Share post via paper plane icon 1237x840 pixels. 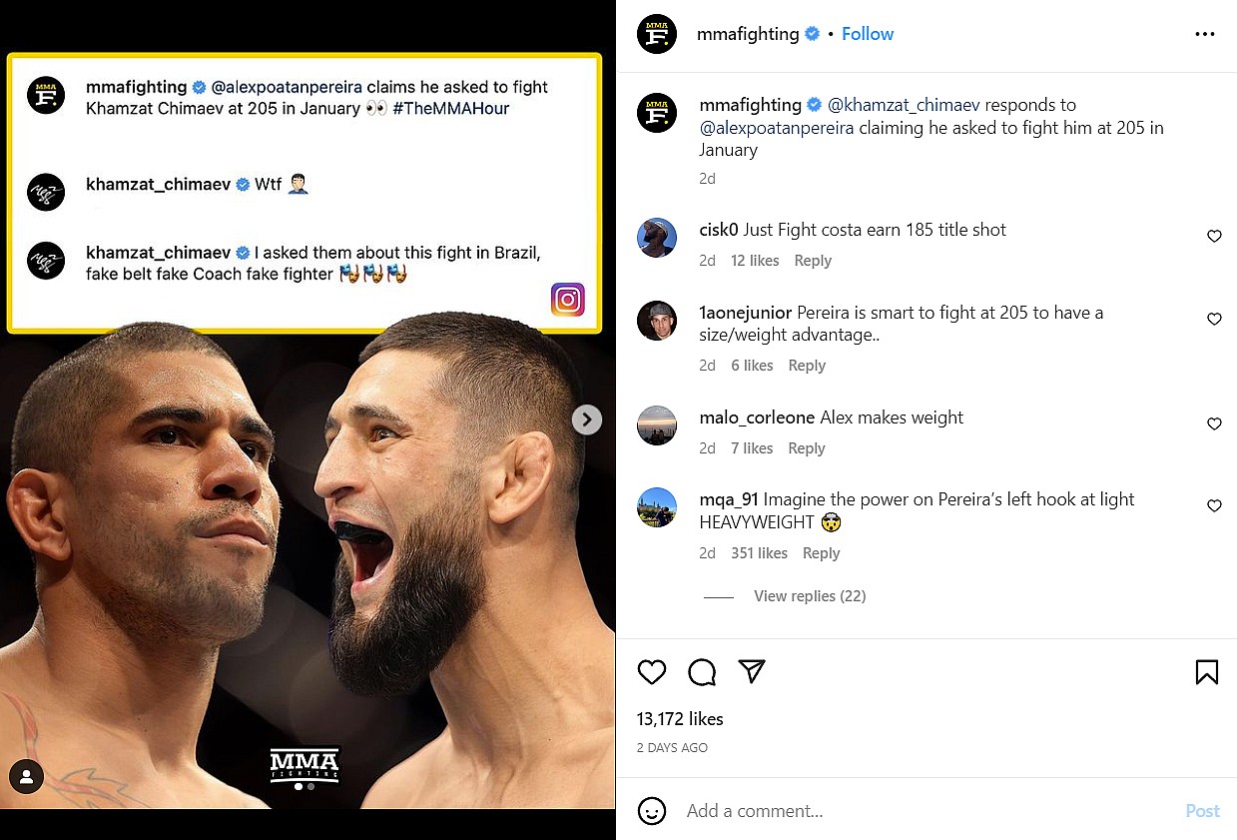752,672
